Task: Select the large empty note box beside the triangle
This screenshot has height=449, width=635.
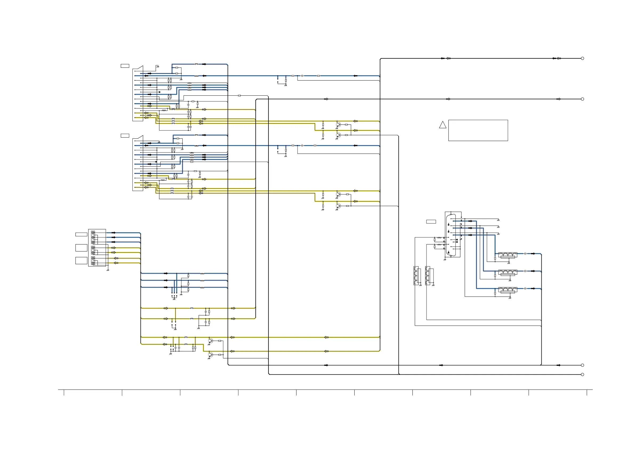Action: coord(478,130)
